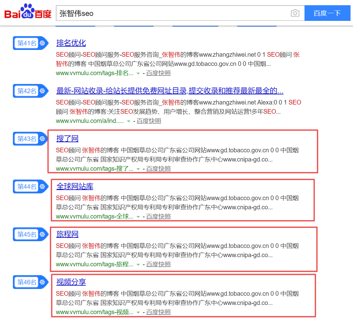Click the 第42名 rank label
The width and height of the screenshot is (353, 319).
point(27,91)
